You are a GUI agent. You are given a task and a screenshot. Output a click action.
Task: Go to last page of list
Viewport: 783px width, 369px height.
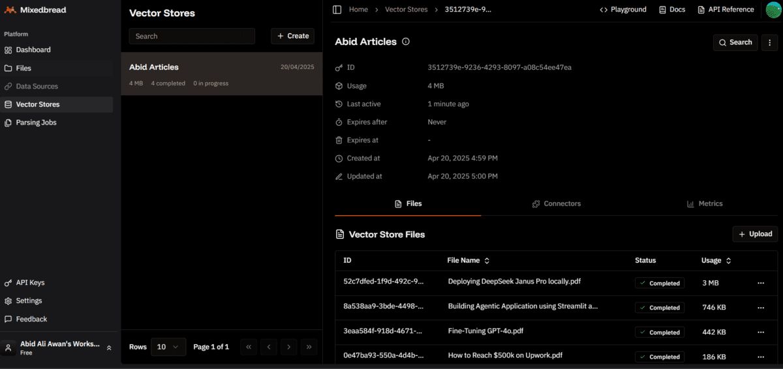pyautogui.click(x=309, y=347)
